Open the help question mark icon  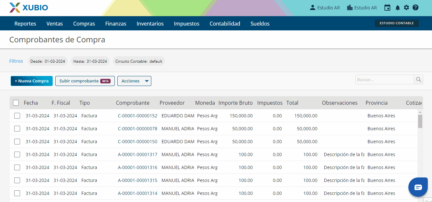pos(416,8)
